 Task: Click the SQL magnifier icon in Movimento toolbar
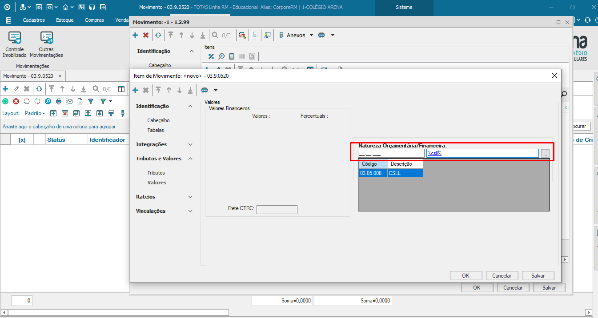[242, 35]
